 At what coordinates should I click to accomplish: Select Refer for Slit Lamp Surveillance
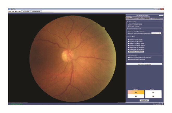(128, 31)
